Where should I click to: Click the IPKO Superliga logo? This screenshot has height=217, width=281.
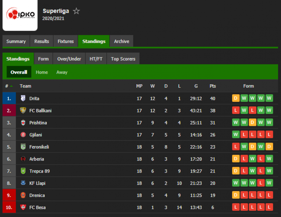point(20,14)
